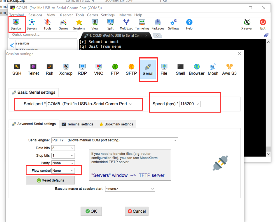Open the Sessions menu in menu bar

[35, 15]
